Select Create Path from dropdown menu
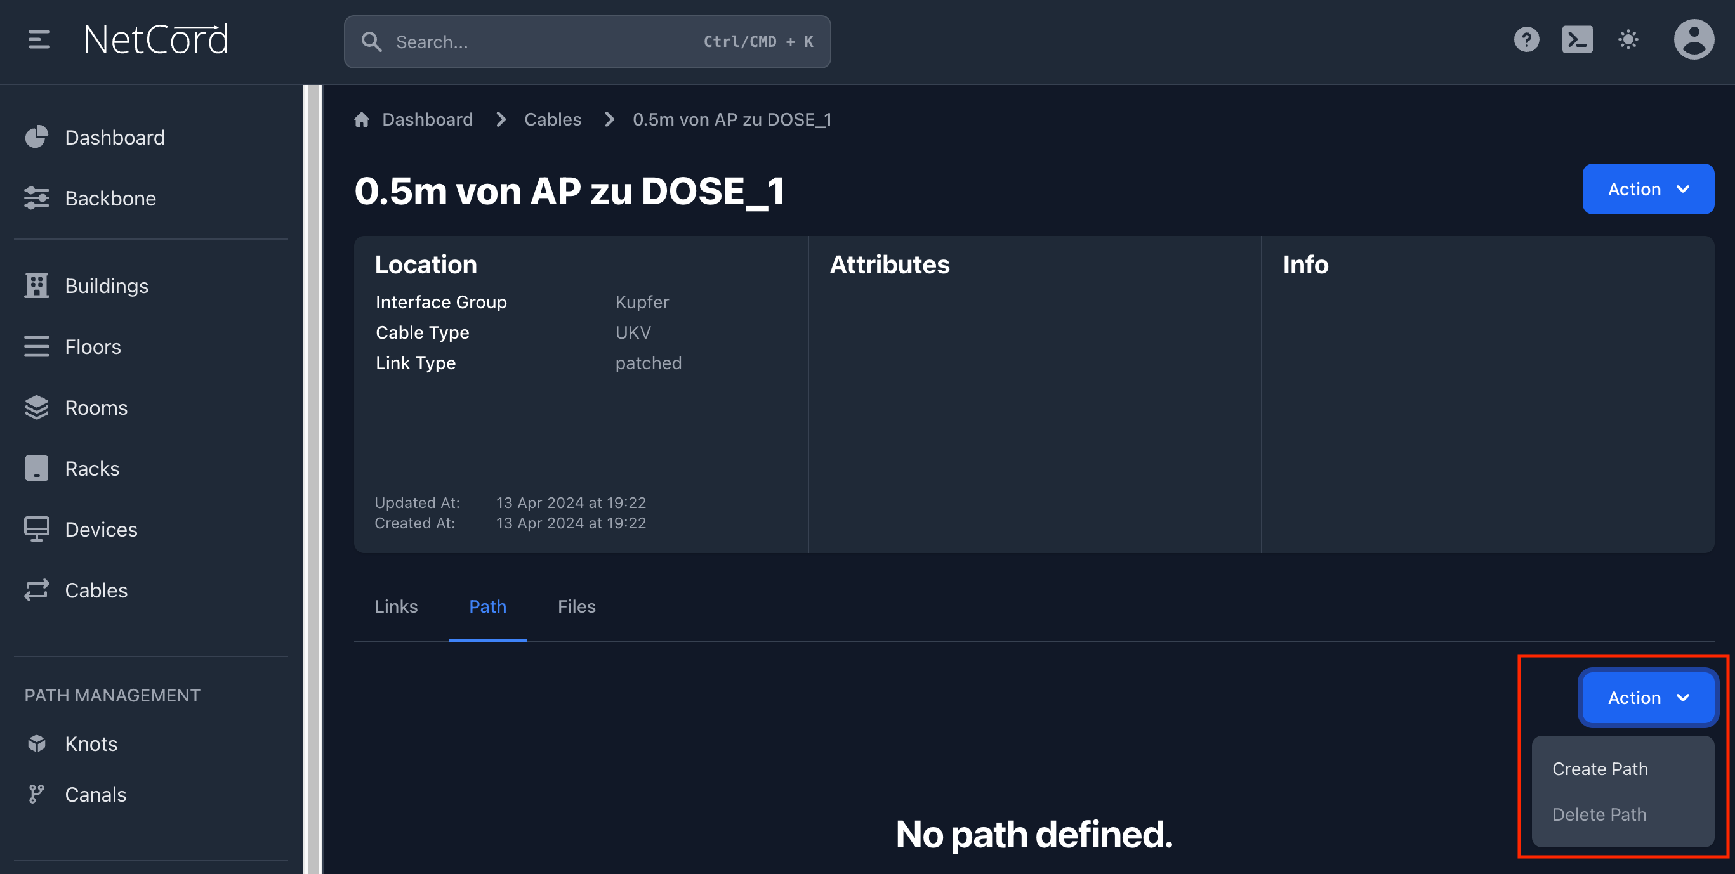Viewport: 1735px width, 874px height. pos(1600,769)
